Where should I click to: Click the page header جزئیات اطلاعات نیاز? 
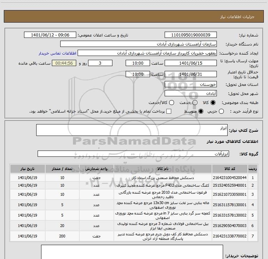tap(237, 17)
